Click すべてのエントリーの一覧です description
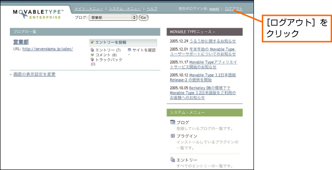 (205, 166)
